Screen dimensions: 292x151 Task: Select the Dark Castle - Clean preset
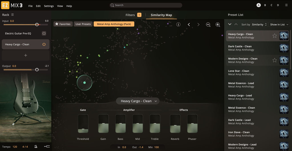click(x=257, y=48)
